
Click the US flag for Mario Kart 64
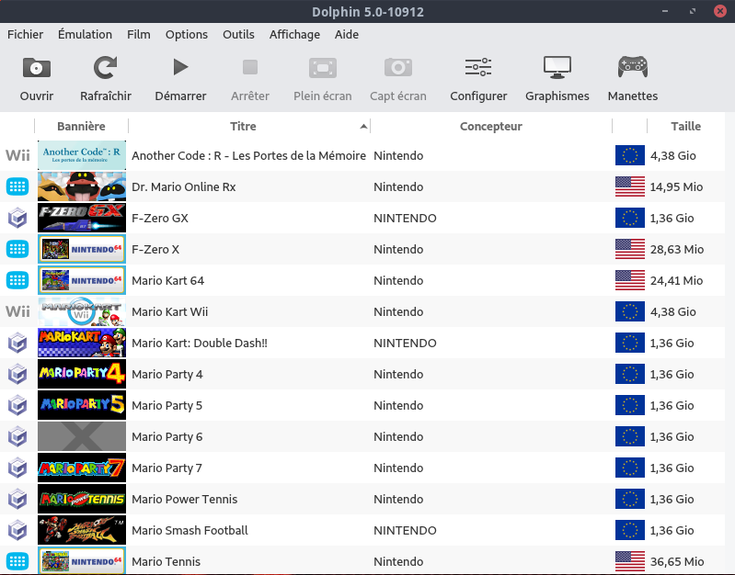[630, 280]
